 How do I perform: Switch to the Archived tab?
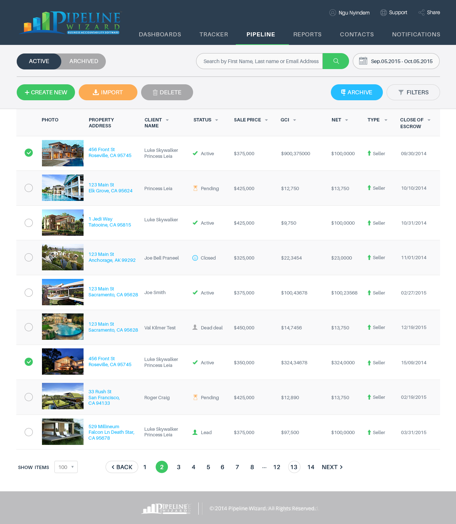click(84, 61)
